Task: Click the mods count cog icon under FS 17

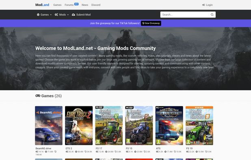Action: coord(97,152)
